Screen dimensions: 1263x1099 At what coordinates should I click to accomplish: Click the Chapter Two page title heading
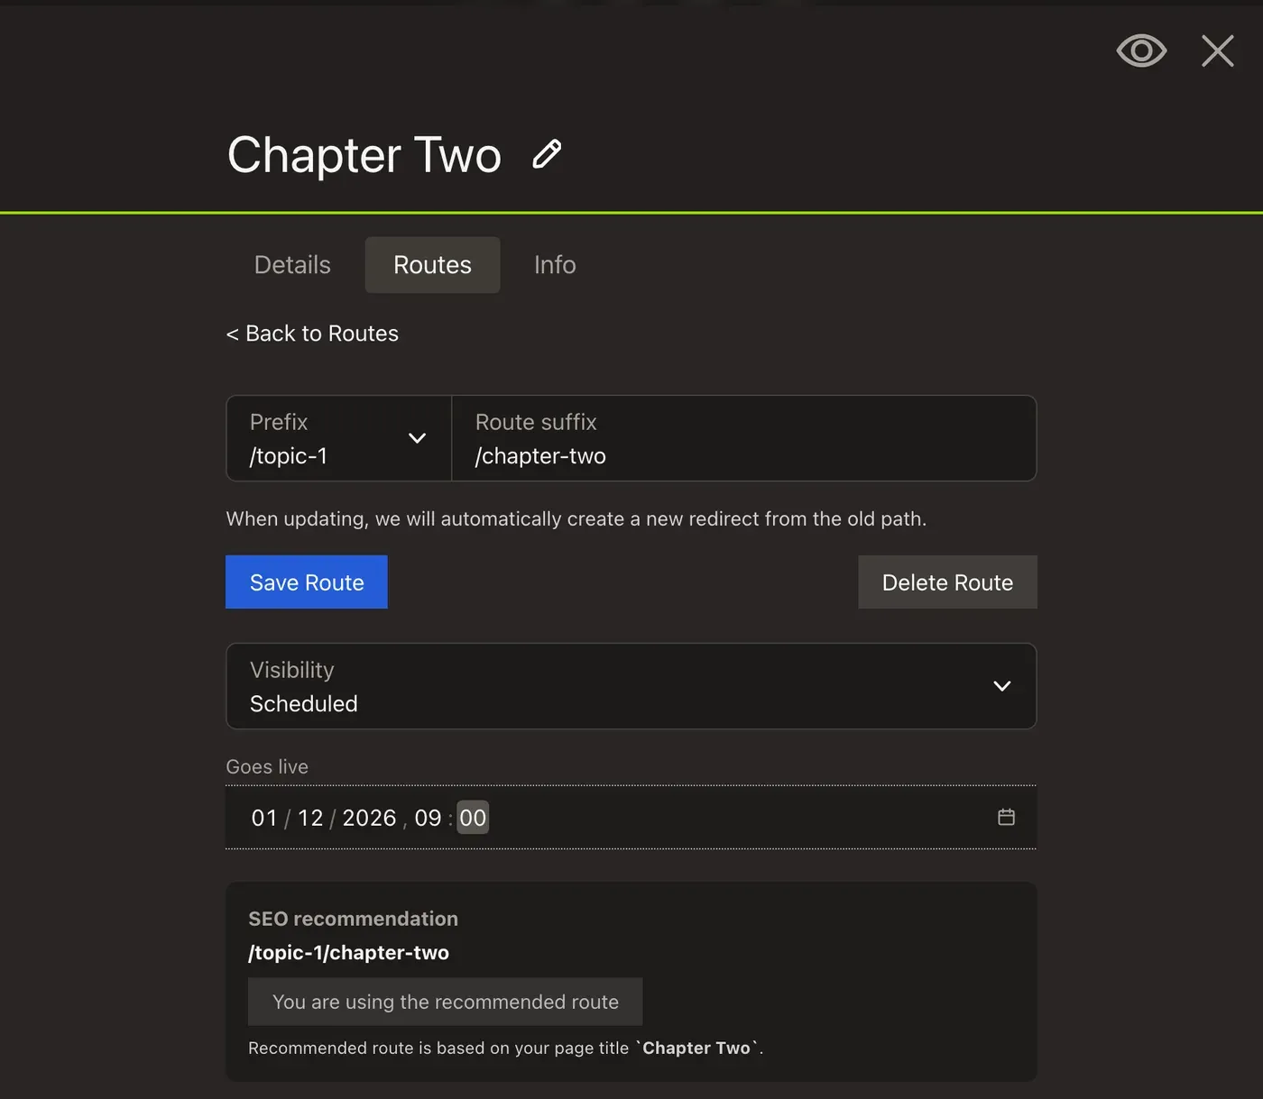(364, 155)
